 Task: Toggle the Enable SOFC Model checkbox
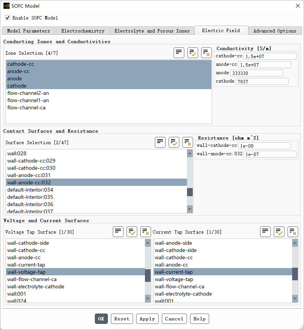point(8,18)
